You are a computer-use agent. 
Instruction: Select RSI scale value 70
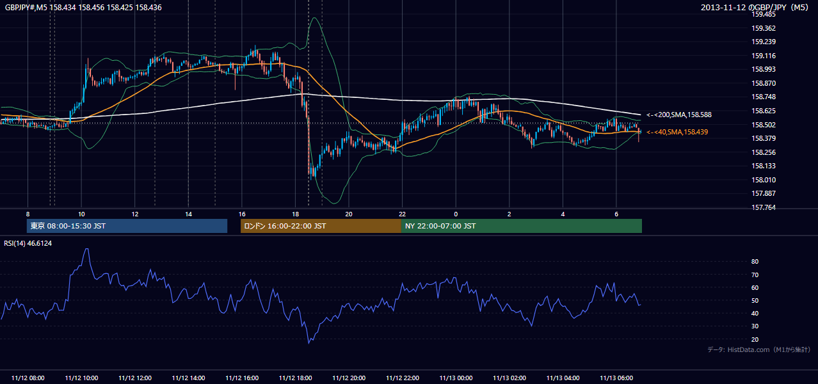pyautogui.click(x=755, y=275)
